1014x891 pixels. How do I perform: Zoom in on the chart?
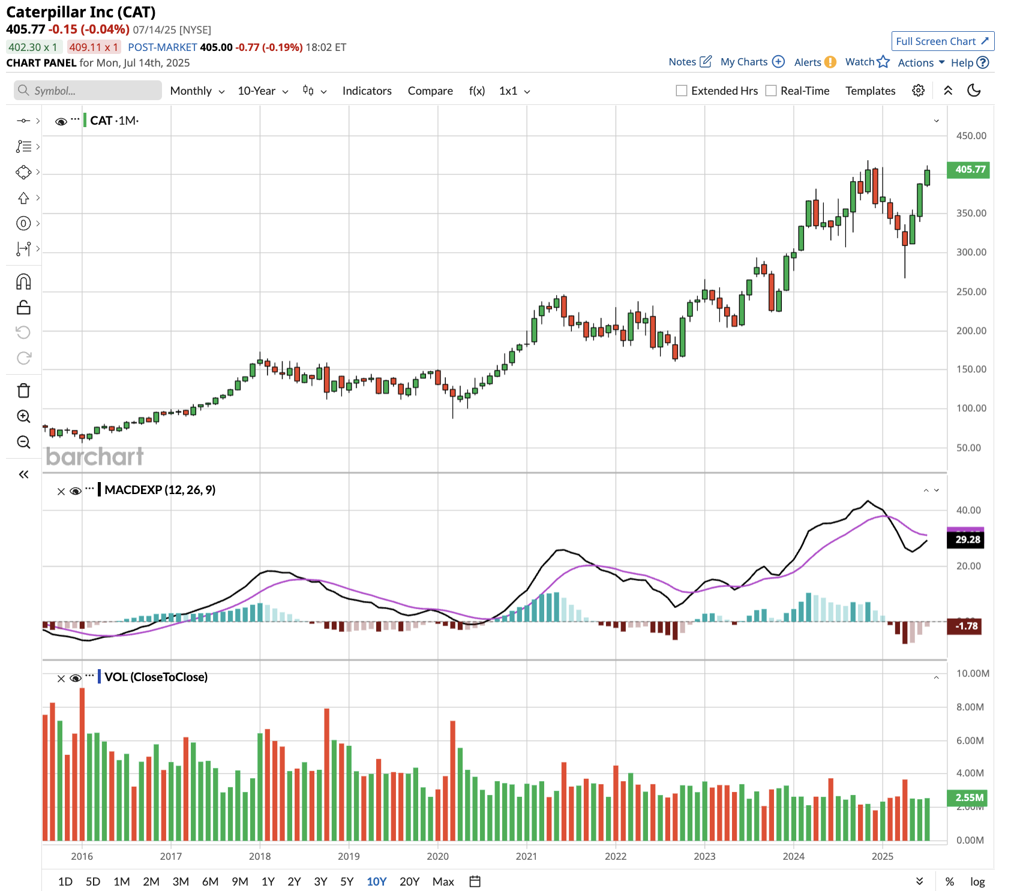click(x=23, y=416)
